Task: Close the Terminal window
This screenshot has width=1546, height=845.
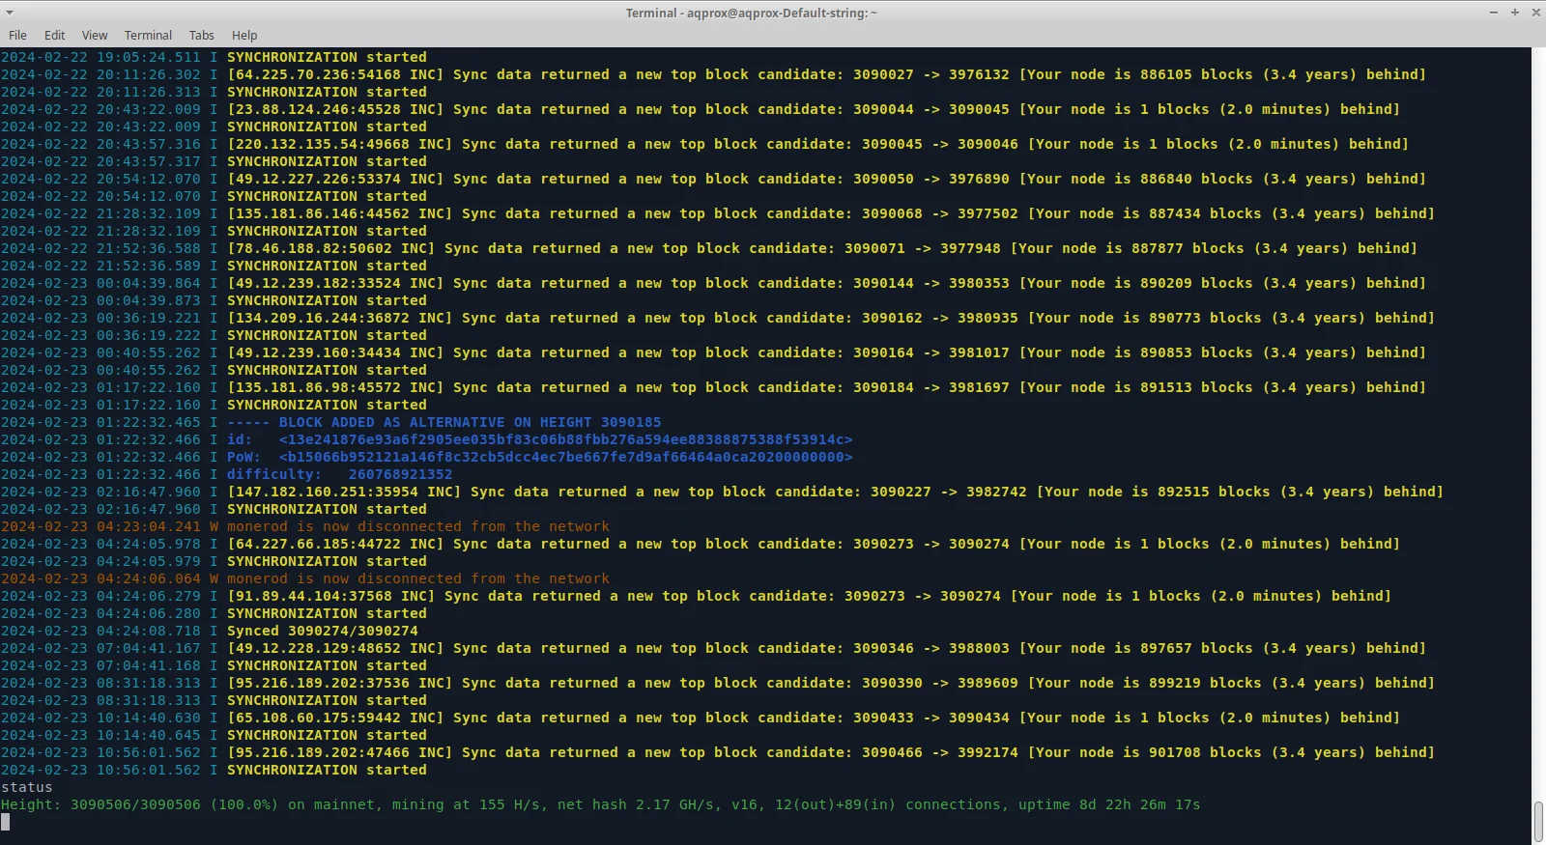Action: [x=1535, y=13]
